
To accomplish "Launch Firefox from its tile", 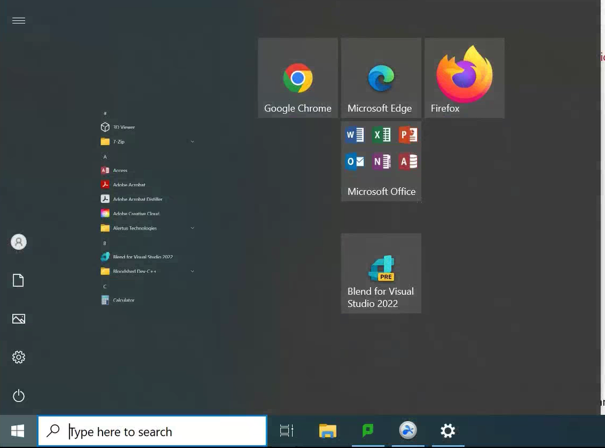I will click(464, 77).
